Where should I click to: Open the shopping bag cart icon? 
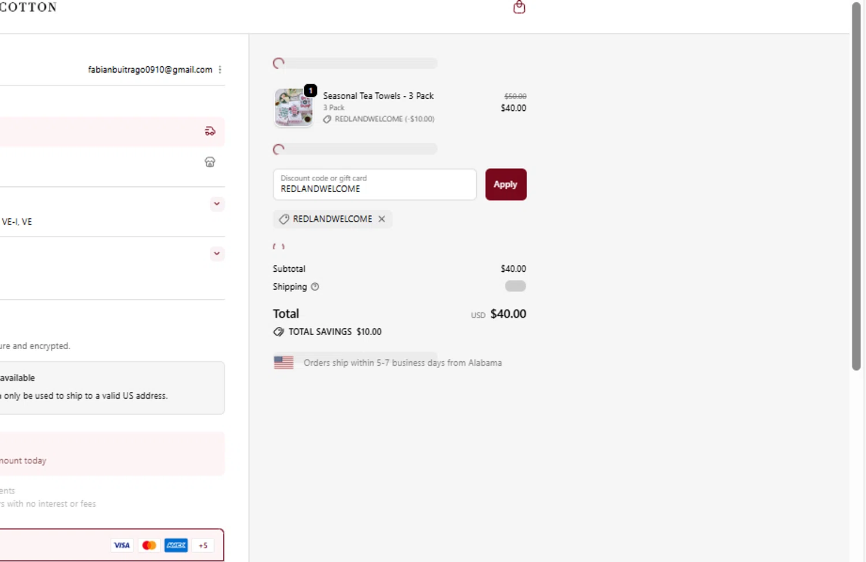pos(519,7)
